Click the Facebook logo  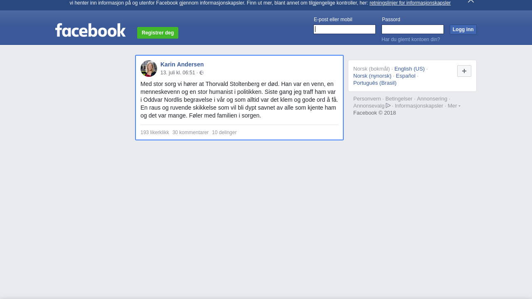coord(90,30)
